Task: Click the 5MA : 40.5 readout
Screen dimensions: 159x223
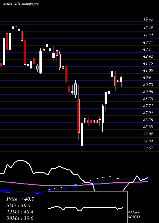Action: click(18, 205)
